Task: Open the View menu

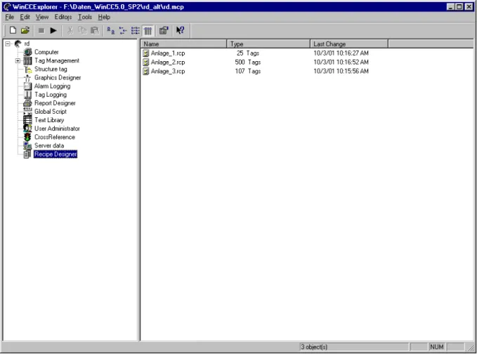Action: point(42,17)
